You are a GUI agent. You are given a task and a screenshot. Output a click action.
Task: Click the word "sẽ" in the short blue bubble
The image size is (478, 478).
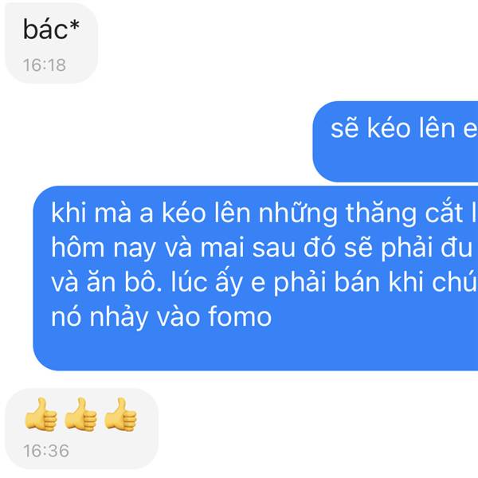pyautogui.click(x=345, y=129)
